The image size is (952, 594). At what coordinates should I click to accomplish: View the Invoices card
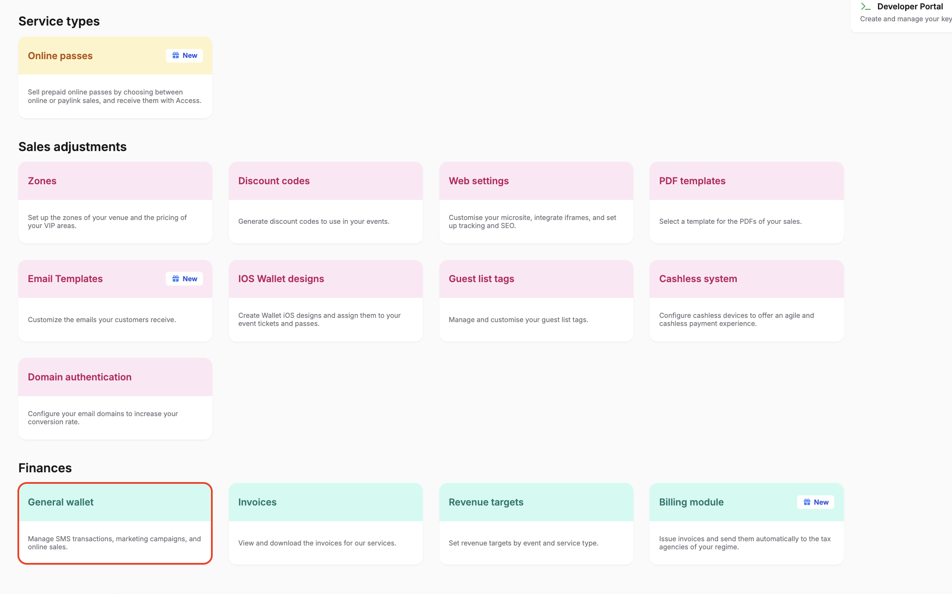pyautogui.click(x=326, y=524)
